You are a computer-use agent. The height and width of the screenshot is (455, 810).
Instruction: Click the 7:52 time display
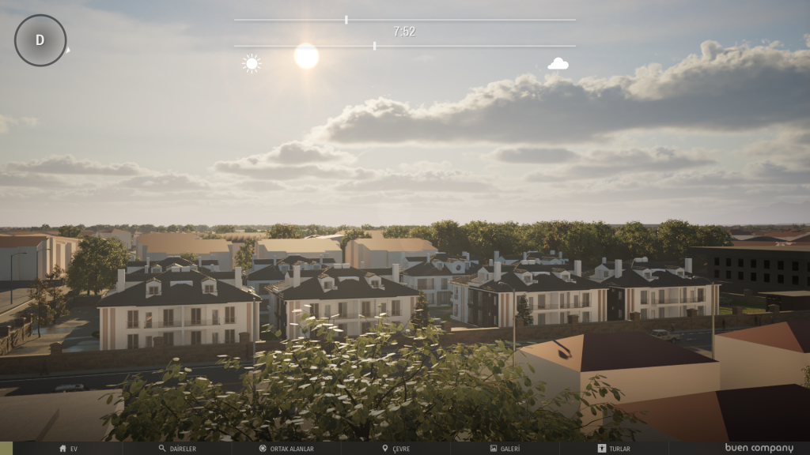(404, 32)
